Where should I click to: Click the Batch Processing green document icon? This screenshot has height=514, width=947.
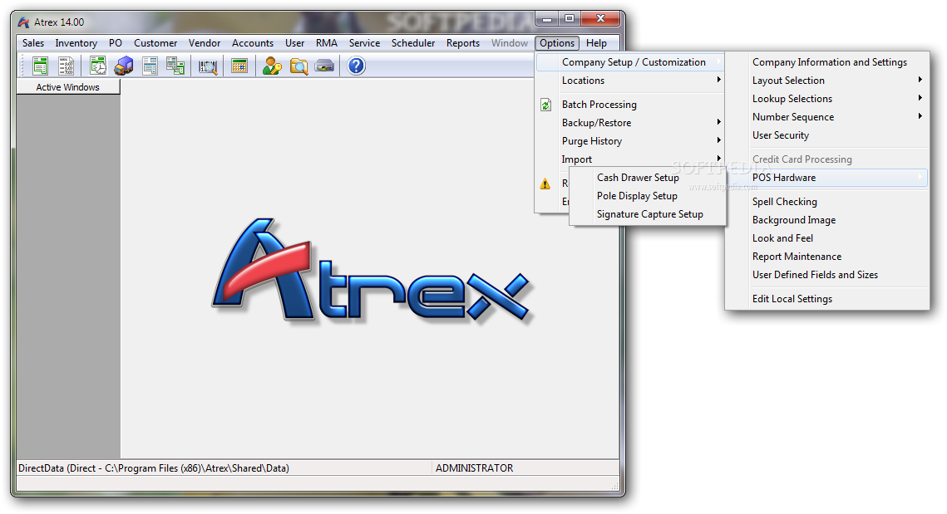pyautogui.click(x=545, y=105)
